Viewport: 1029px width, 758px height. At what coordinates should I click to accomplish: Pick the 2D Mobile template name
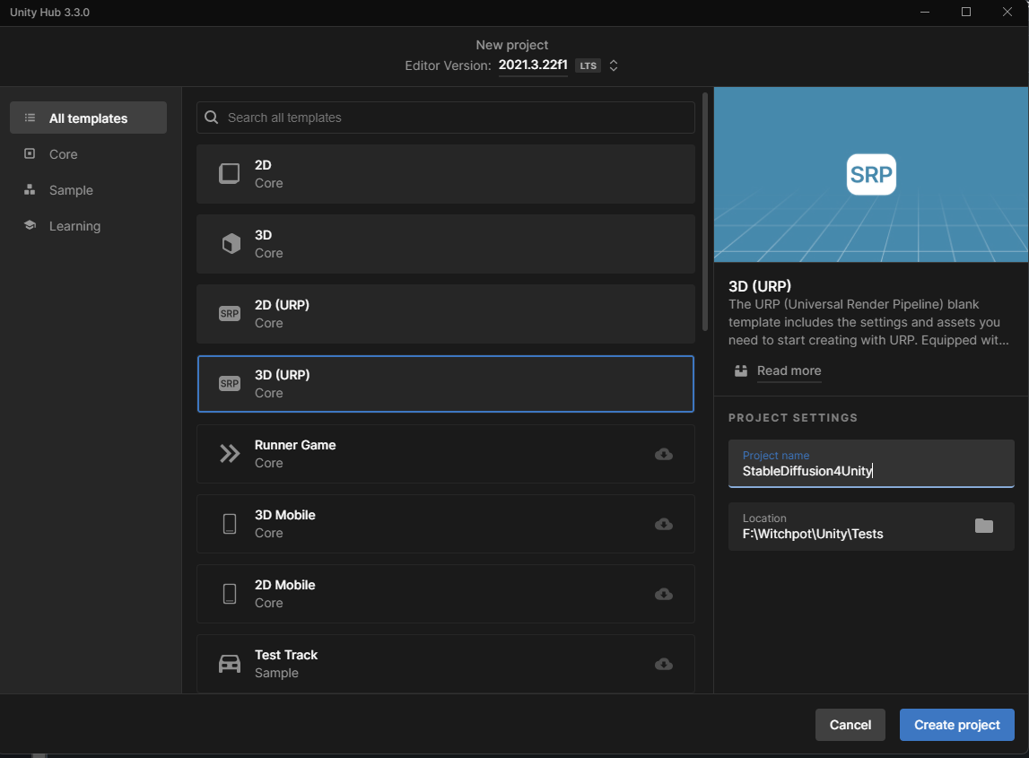[x=284, y=585]
